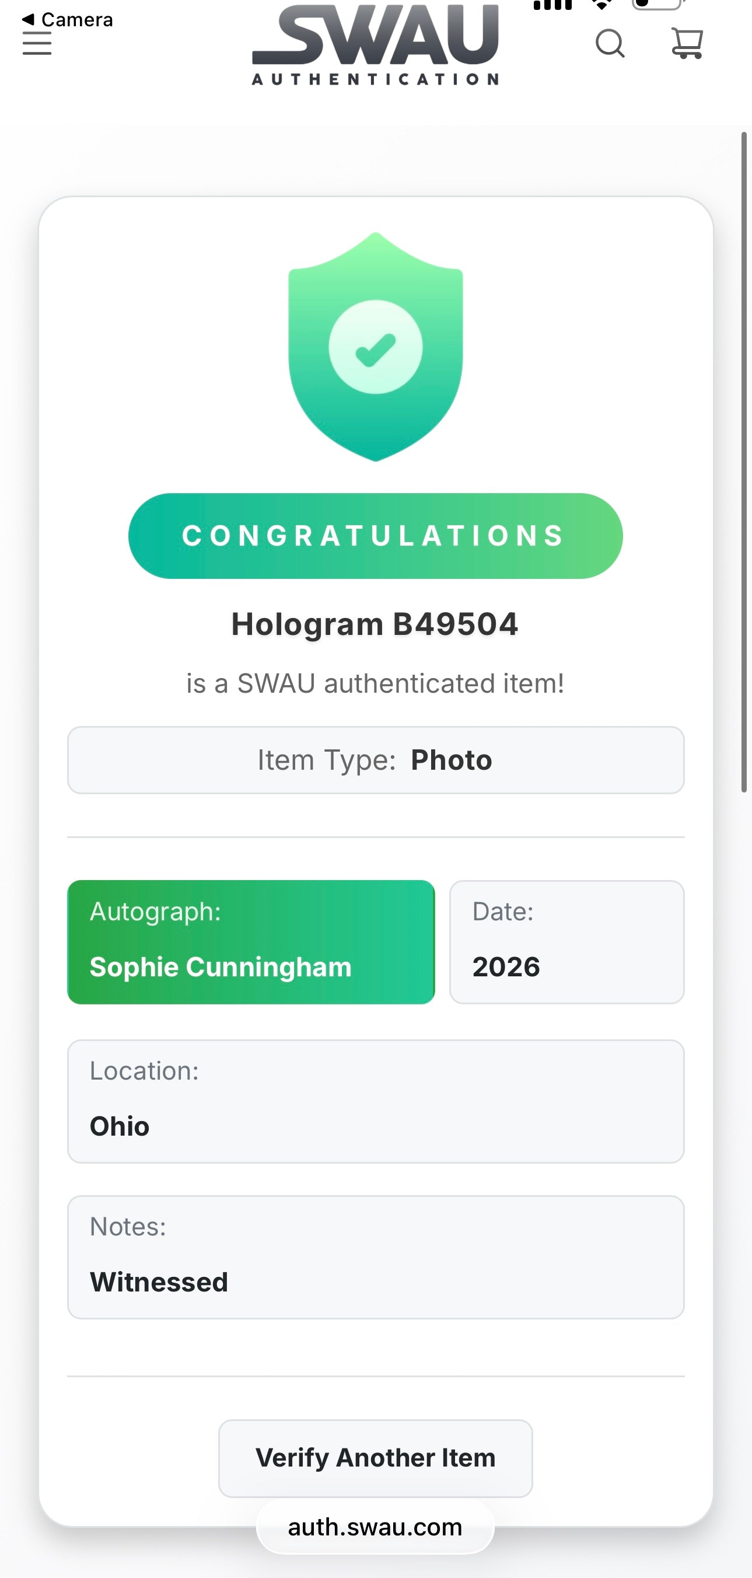The height and width of the screenshot is (1578, 752).
Task: Tap the "is a SWAU authenticated item" text
Action: 375,683
